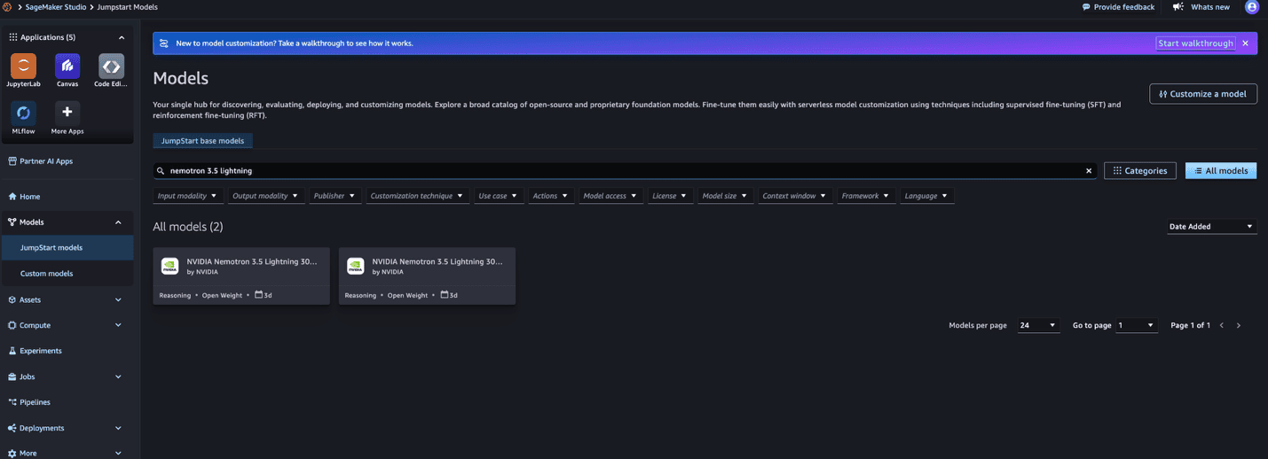Open the Code Editor app
Image resolution: width=1268 pixels, height=459 pixels.
click(111, 66)
